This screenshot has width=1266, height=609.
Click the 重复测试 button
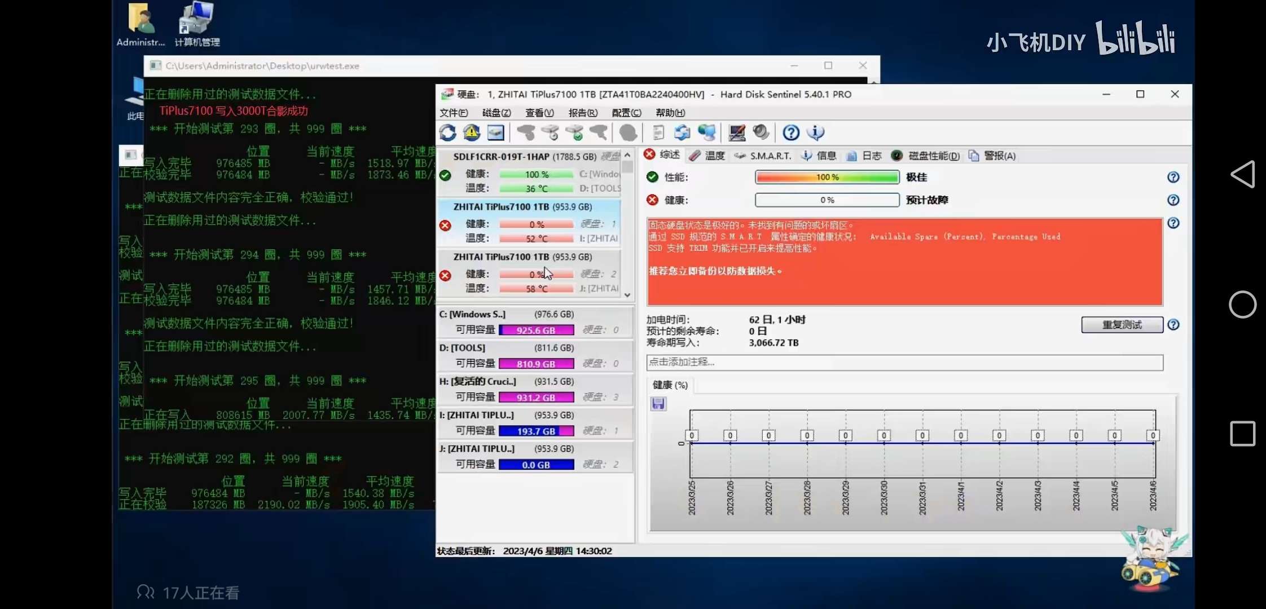tap(1122, 325)
